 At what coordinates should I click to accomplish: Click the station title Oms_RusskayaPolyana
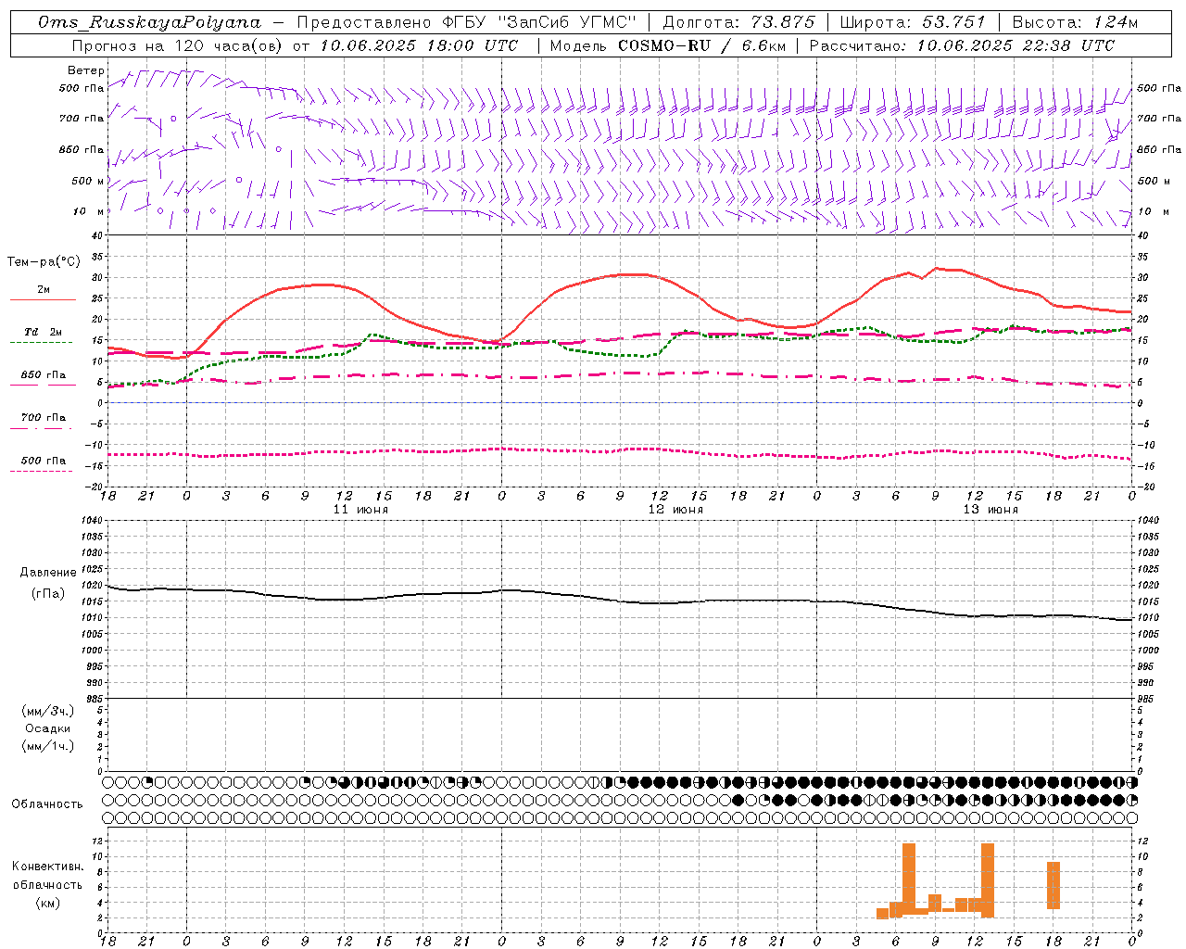coord(150,22)
